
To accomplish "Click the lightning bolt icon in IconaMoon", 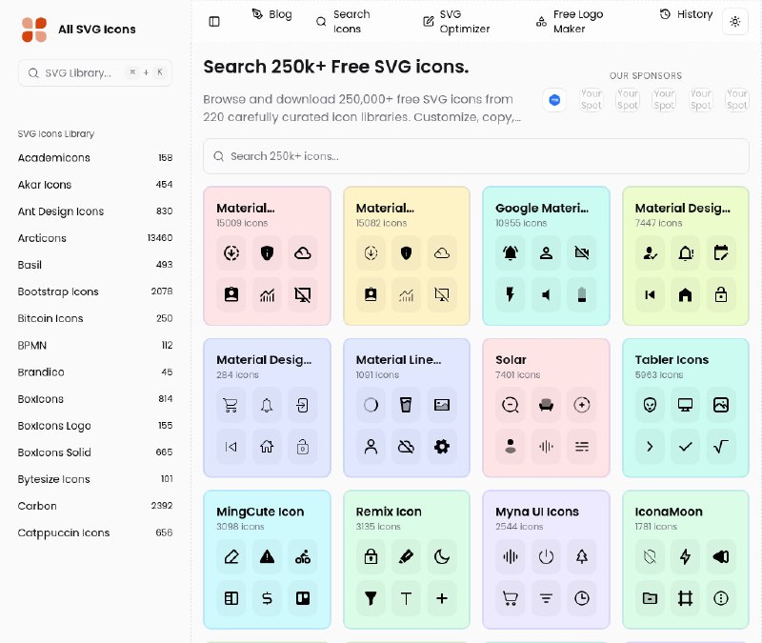I will (x=685, y=557).
